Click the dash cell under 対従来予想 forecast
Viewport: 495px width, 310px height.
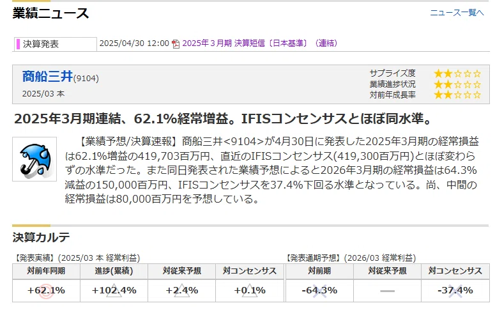click(x=387, y=291)
